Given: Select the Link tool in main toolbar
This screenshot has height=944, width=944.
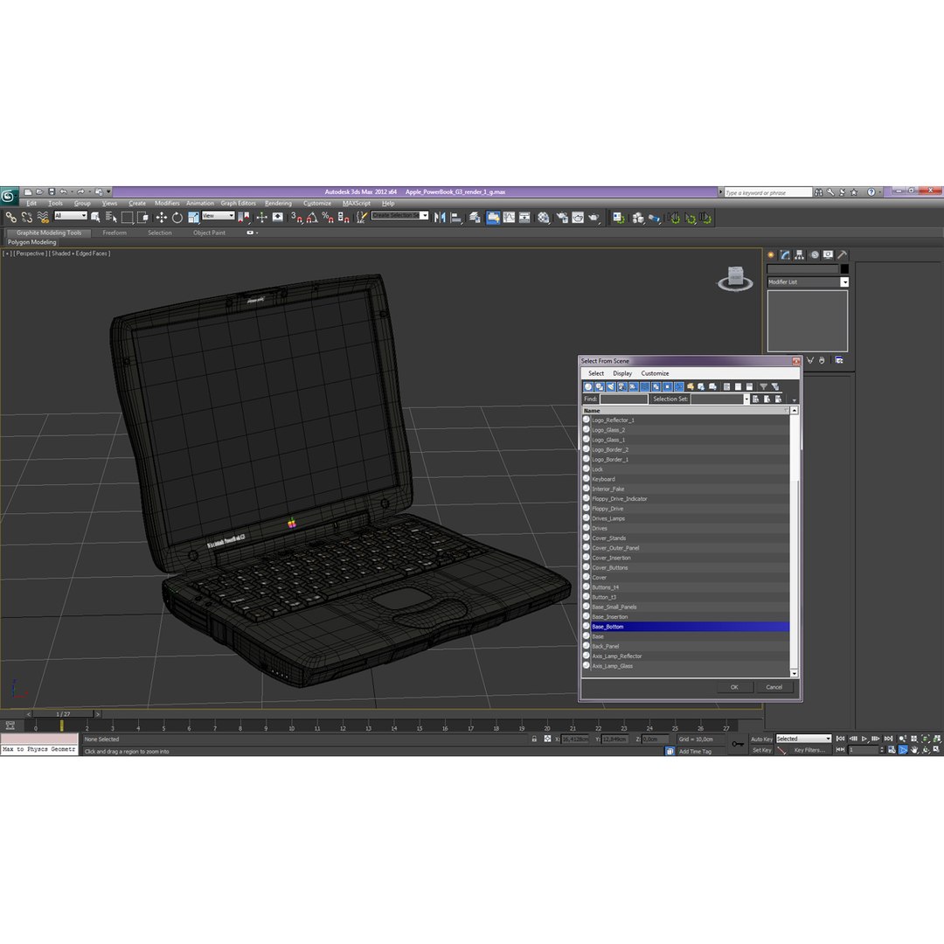Looking at the screenshot, I should (10, 218).
